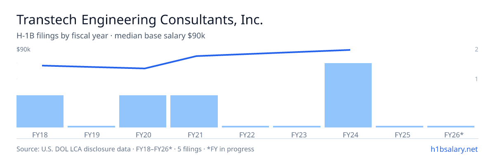Image resolution: width=495 pixels, height=165 pixels.
Task: Click the FY24 axis label
Action: coord(348,134)
